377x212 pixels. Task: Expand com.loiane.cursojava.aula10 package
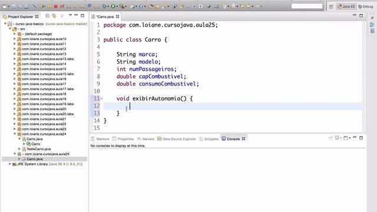[15, 39]
